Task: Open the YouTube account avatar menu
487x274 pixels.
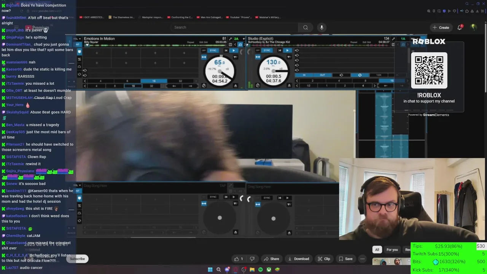Action: tap(473, 27)
